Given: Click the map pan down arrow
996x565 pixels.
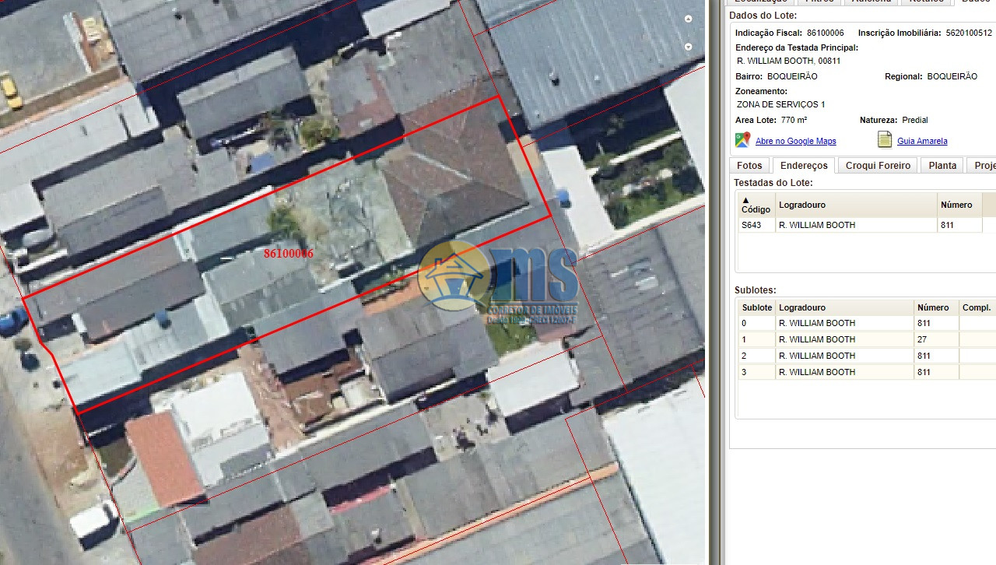Looking at the screenshot, I should [688, 47].
